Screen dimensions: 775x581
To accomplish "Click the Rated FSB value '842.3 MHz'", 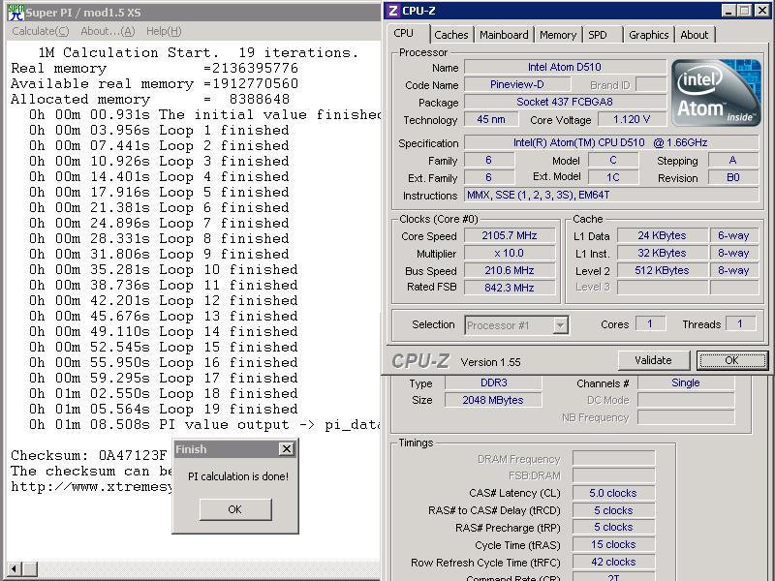I will click(x=510, y=288).
